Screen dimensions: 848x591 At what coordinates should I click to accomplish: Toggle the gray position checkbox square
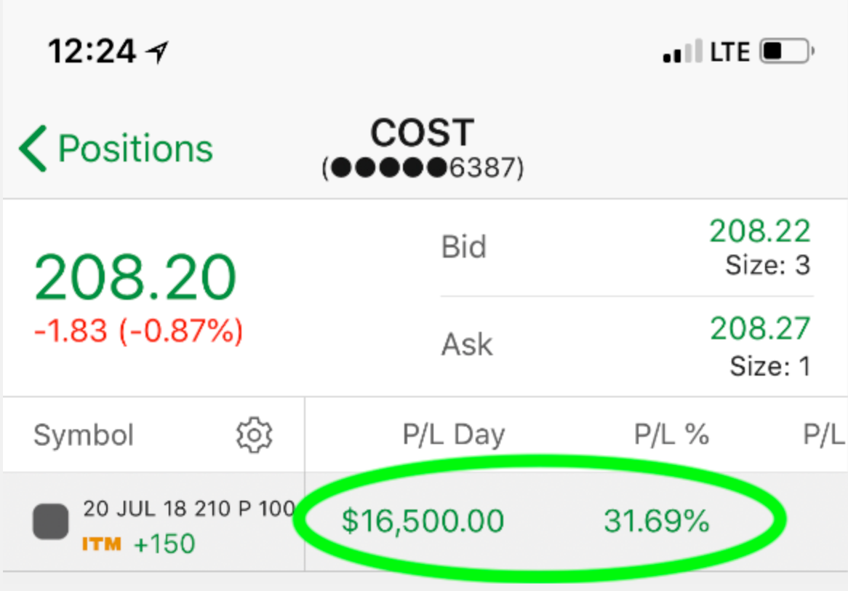tap(51, 522)
